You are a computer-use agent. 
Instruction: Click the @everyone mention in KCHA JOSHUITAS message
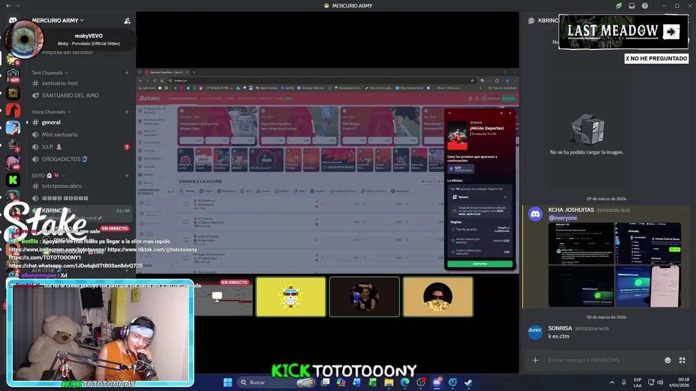click(x=563, y=218)
